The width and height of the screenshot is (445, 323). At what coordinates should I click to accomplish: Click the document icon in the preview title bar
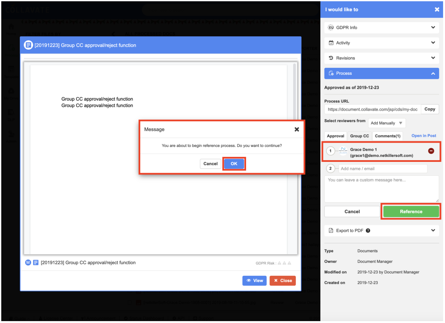(x=28, y=45)
